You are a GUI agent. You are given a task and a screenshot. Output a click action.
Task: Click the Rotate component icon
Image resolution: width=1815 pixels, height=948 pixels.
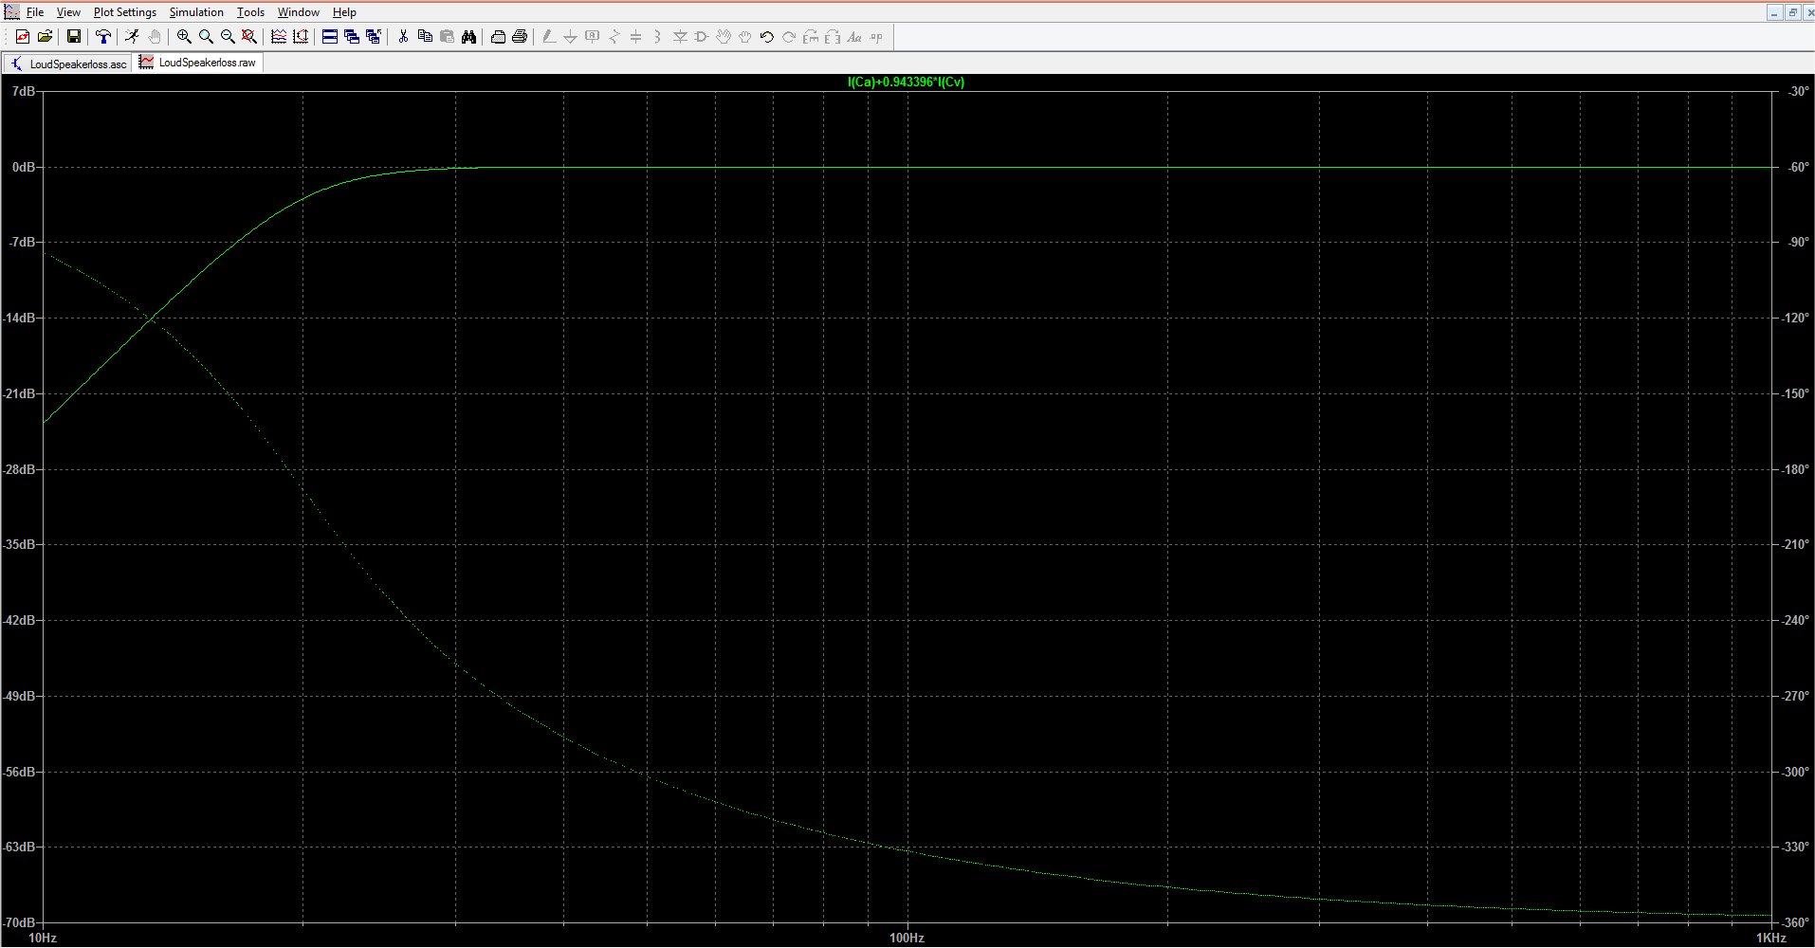coord(810,37)
